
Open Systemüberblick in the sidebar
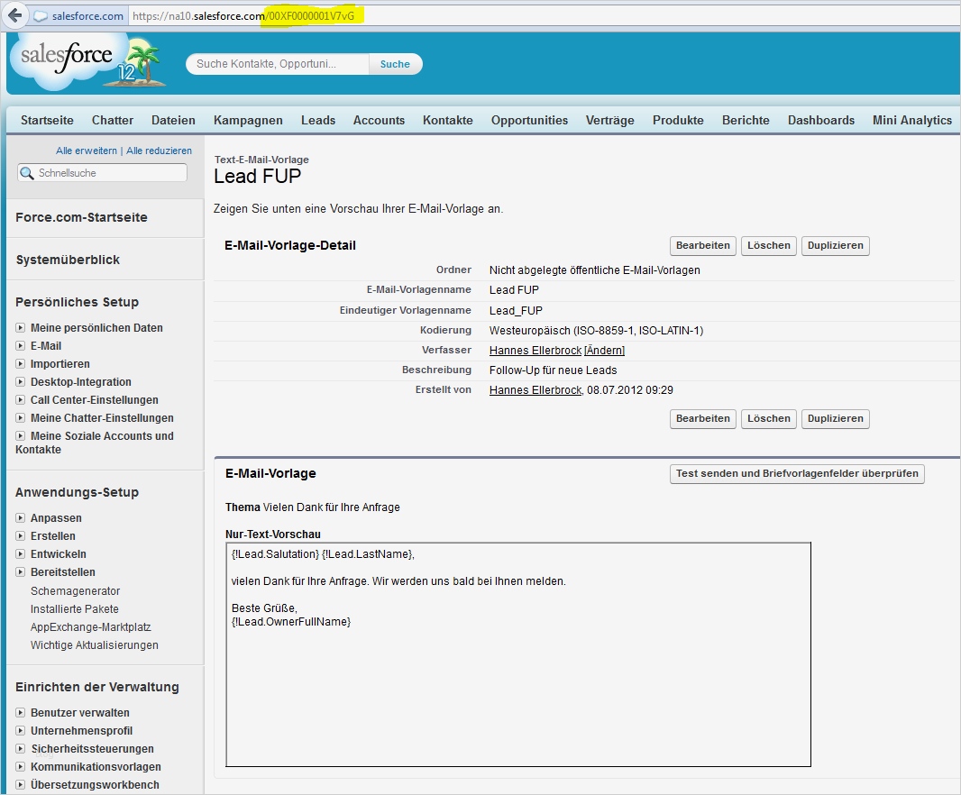(68, 260)
